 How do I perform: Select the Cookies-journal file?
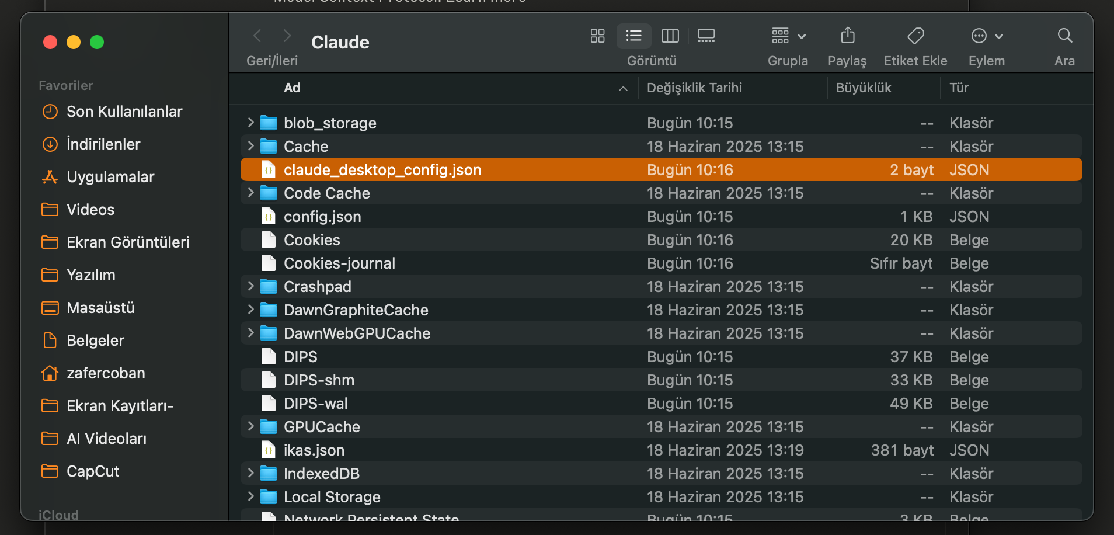coord(662,263)
